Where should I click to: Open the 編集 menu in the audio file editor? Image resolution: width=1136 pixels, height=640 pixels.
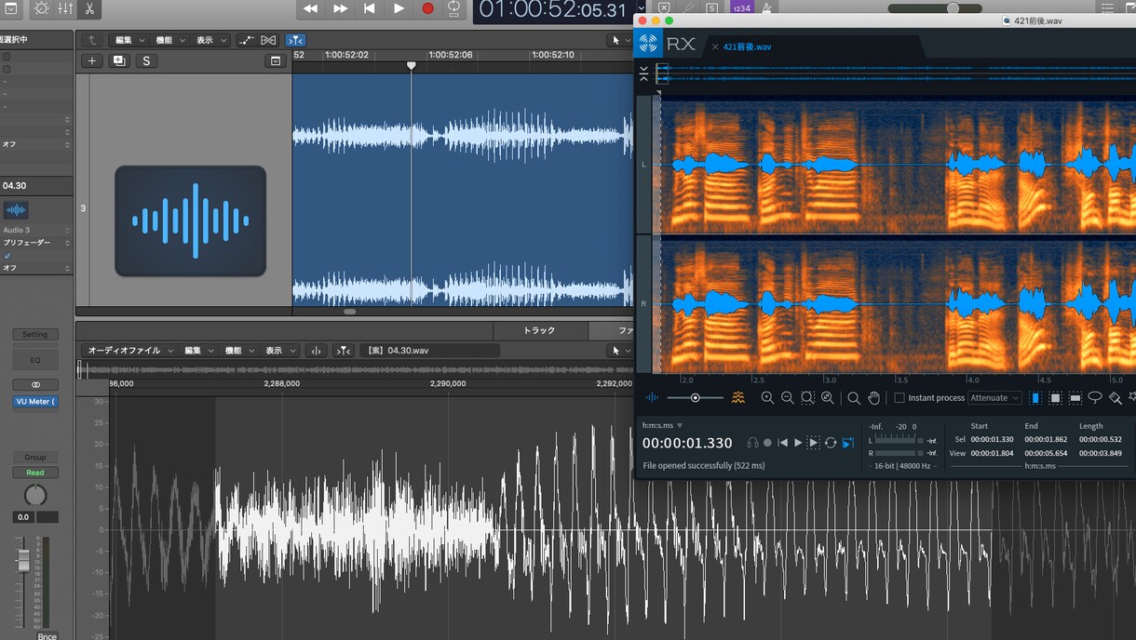tap(198, 351)
